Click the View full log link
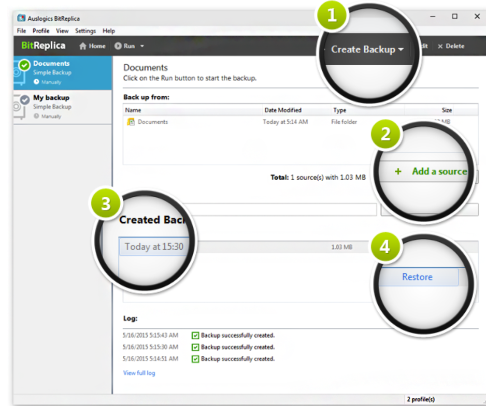 [139, 372]
